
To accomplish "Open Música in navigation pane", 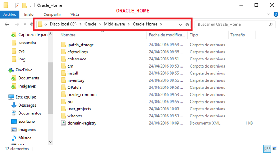I will (x=25, y=138).
